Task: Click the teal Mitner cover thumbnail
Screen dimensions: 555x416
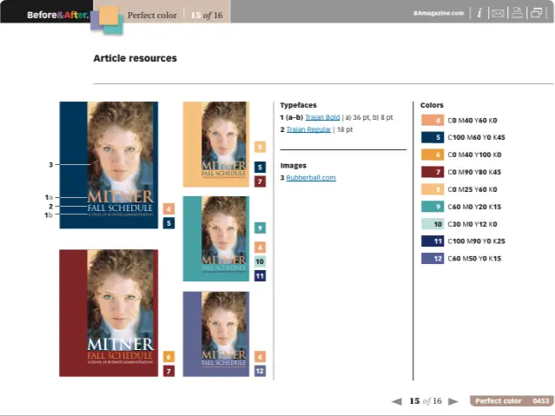Action: 215,238
